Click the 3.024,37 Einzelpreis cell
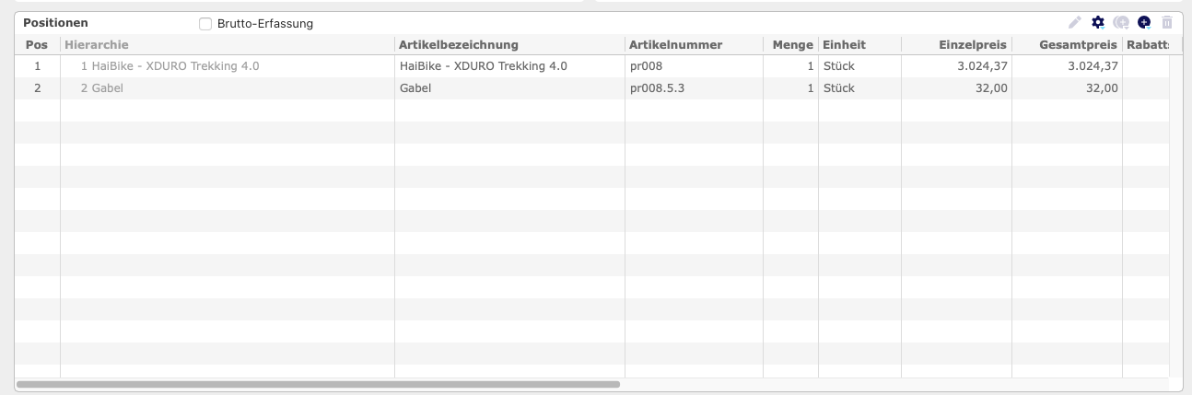 (956, 66)
